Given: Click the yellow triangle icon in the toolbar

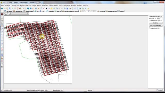Looking at the screenshot, I should click(52, 9).
